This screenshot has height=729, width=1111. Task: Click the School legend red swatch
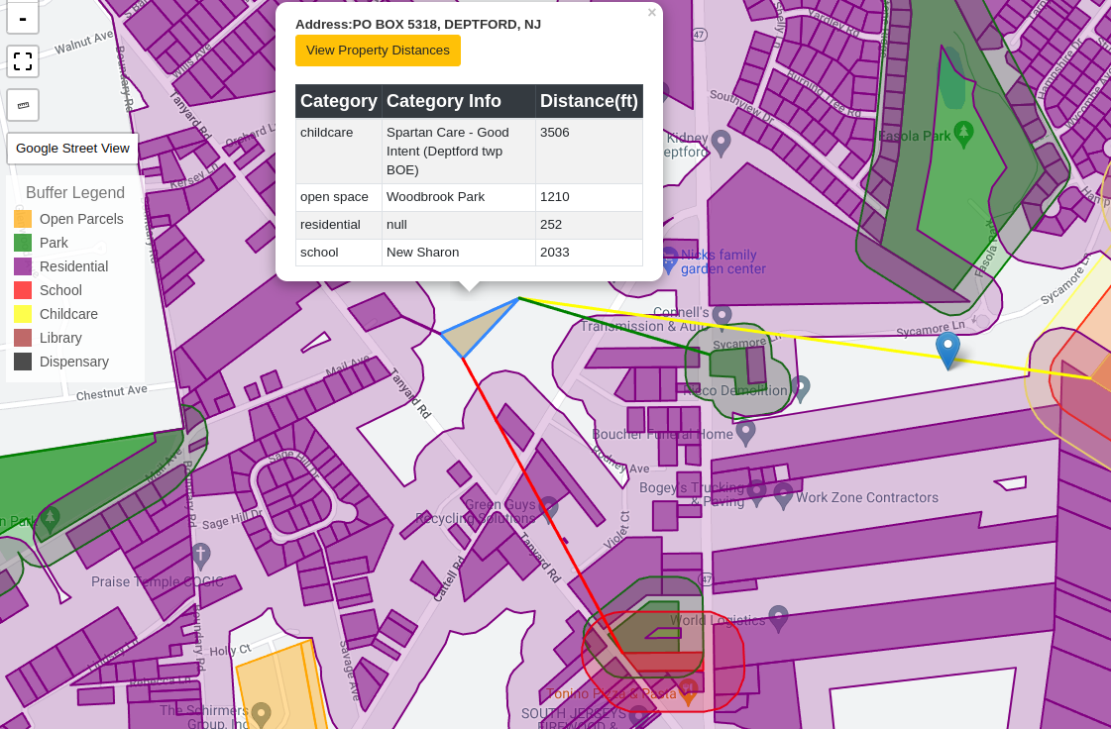click(23, 290)
